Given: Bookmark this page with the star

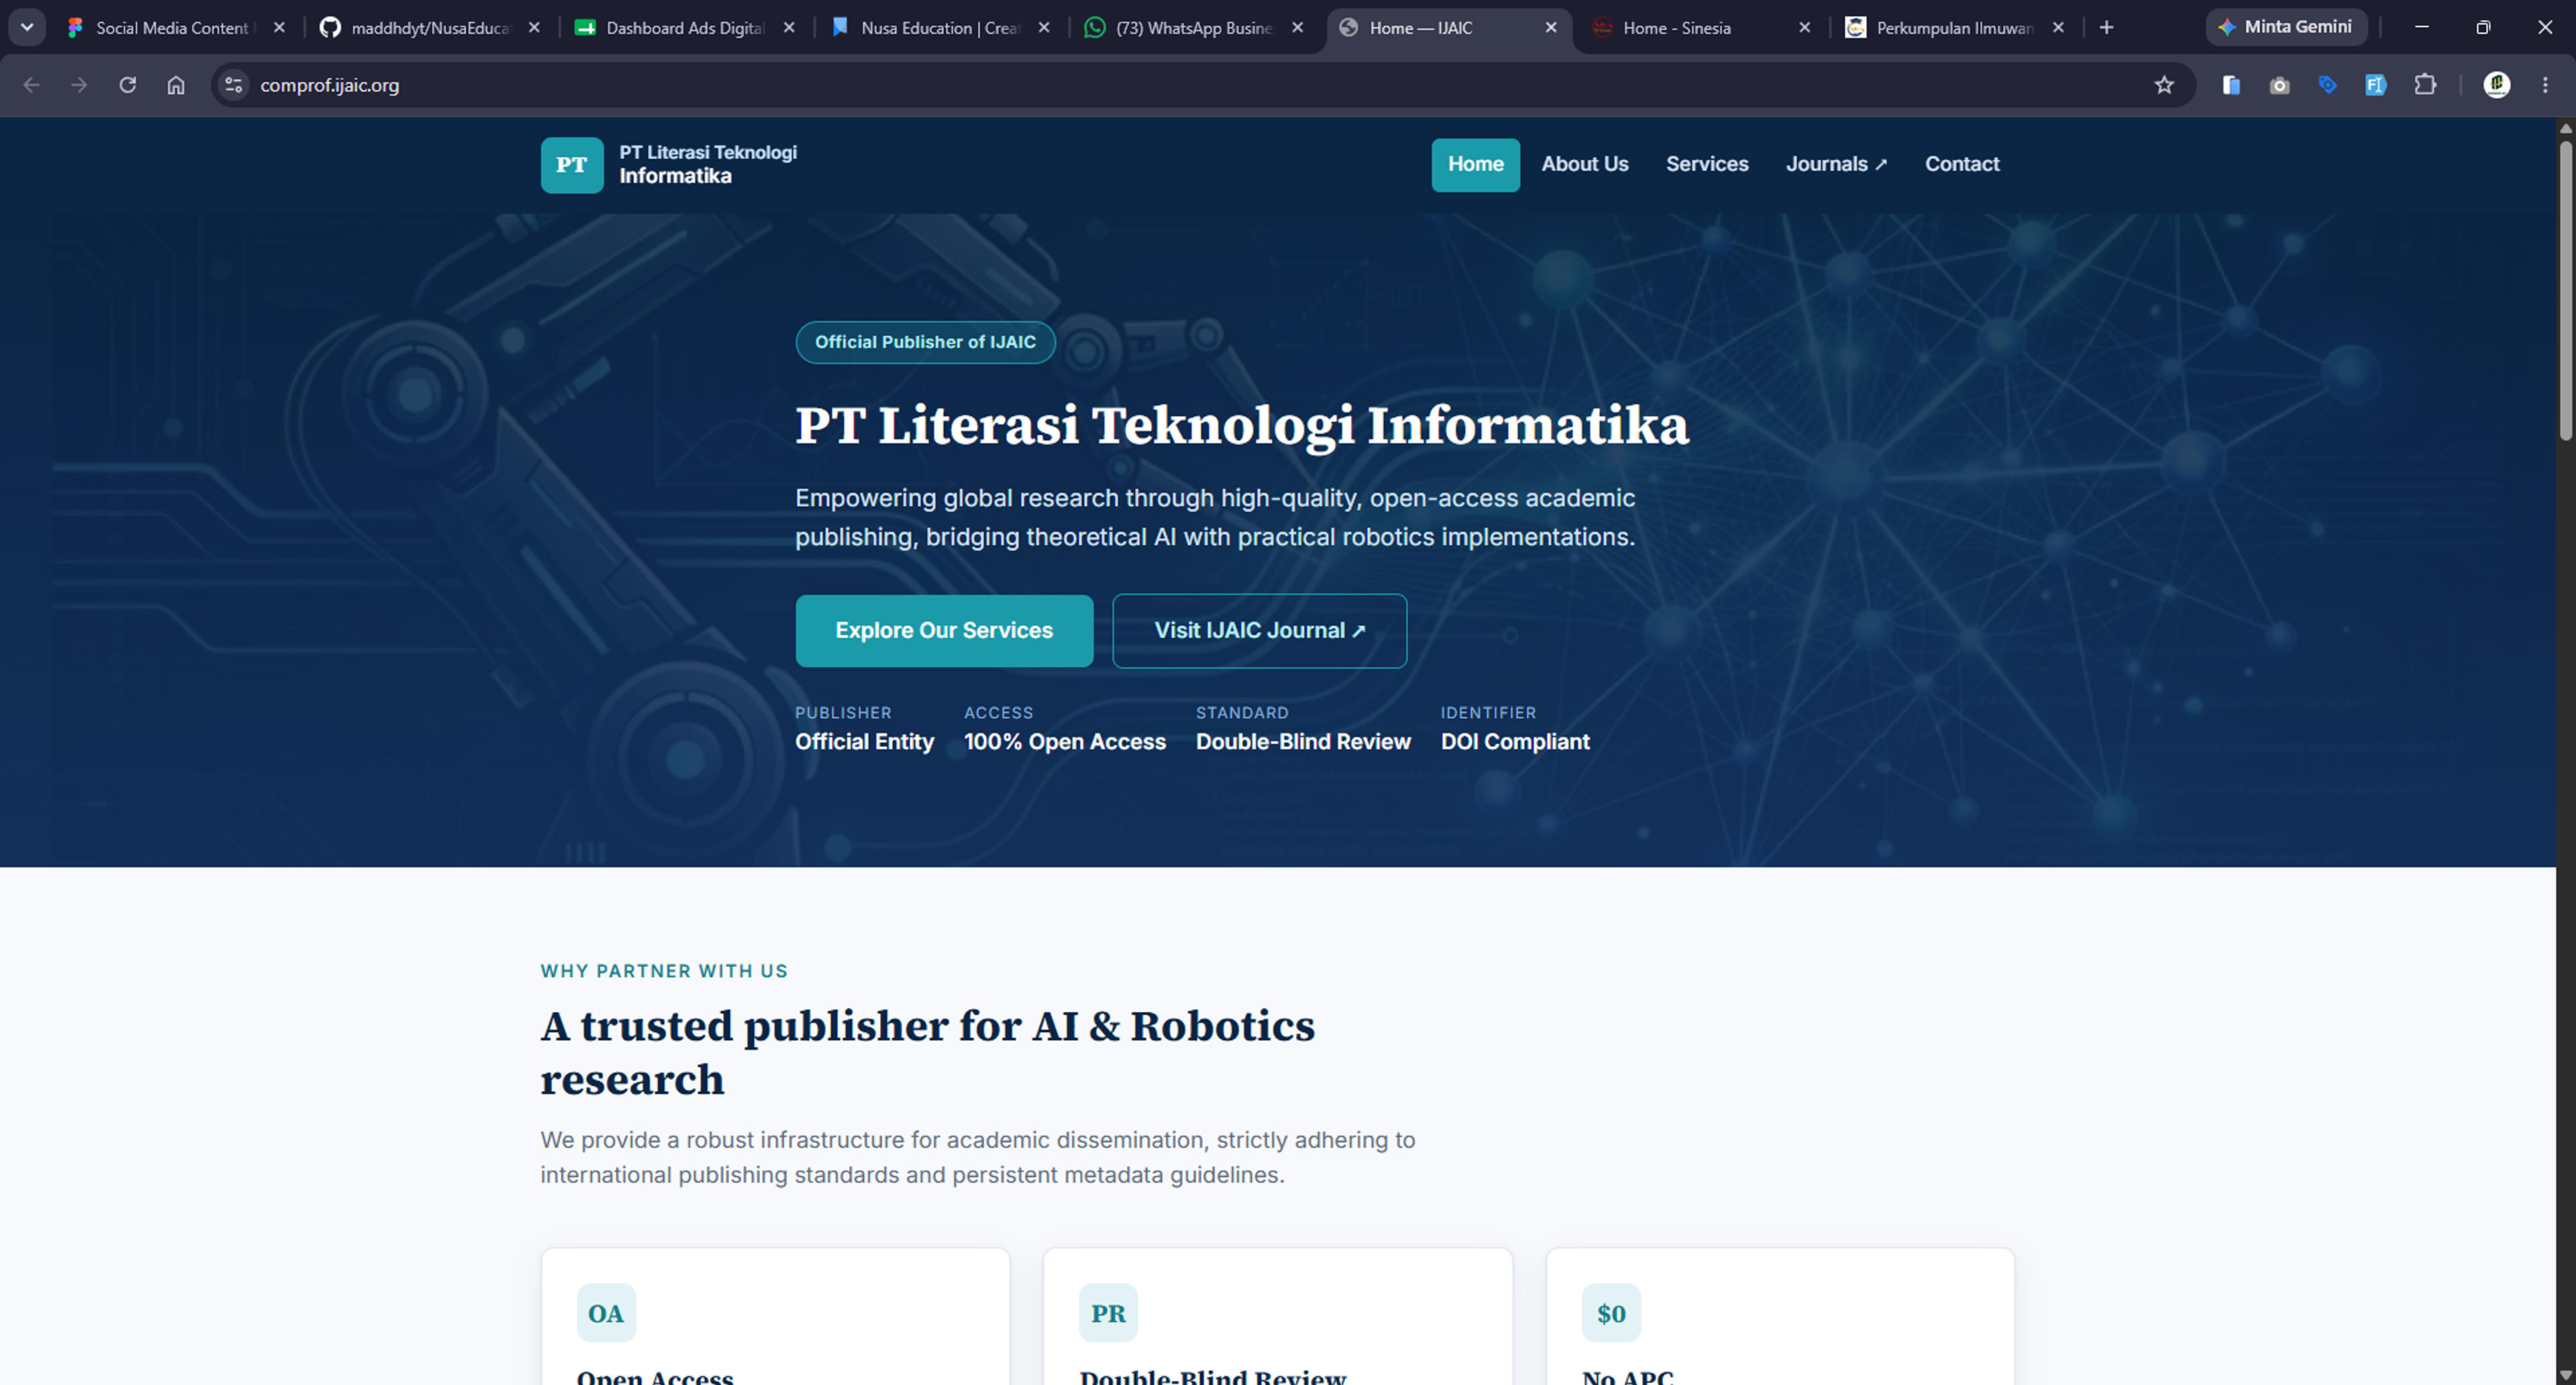Looking at the screenshot, I should click(2164, 85).
